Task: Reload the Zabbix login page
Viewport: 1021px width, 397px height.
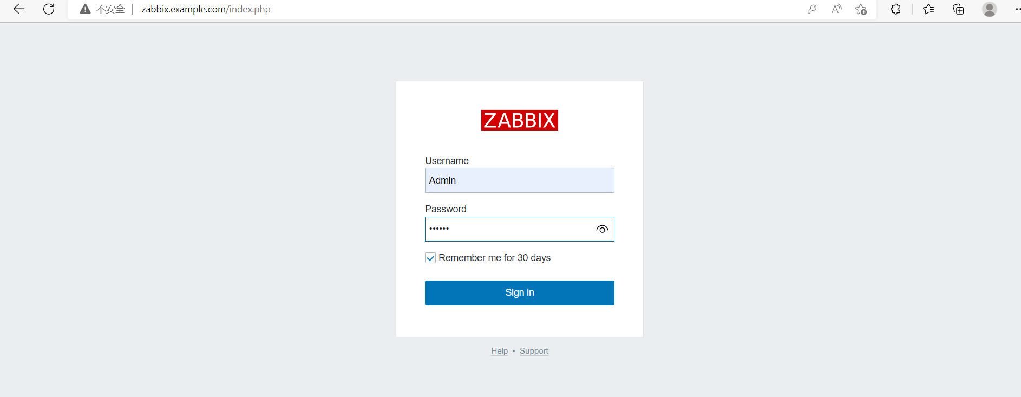Action: pos(49,9)
